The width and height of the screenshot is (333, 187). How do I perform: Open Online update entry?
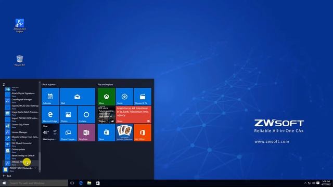click(21, 151)
